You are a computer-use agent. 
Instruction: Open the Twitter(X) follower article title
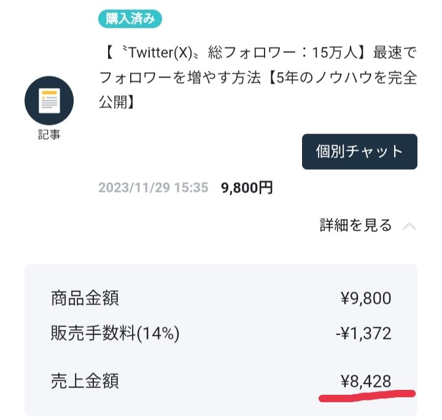[258, 77]
